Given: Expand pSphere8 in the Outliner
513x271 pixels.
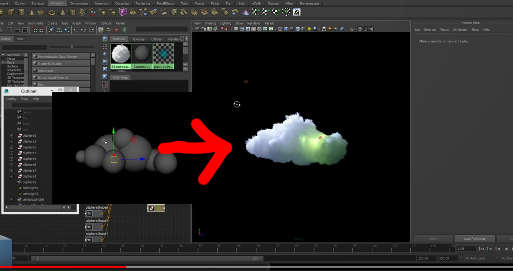Looking at the screenshot, I should [x=11, y=176].
